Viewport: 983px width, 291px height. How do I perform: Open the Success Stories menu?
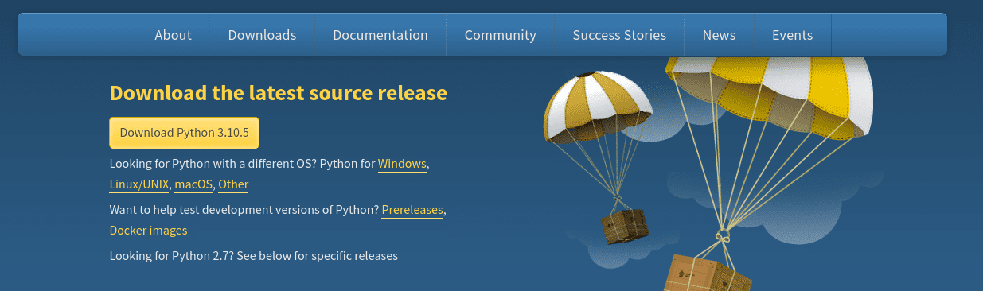(x=619, y=35)
